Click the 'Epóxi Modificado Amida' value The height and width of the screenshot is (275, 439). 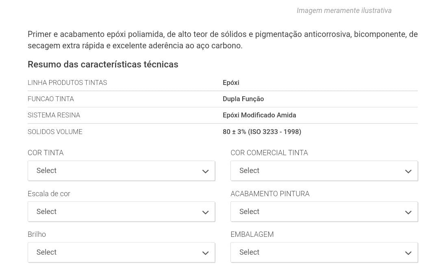click(x=259, y=115)
